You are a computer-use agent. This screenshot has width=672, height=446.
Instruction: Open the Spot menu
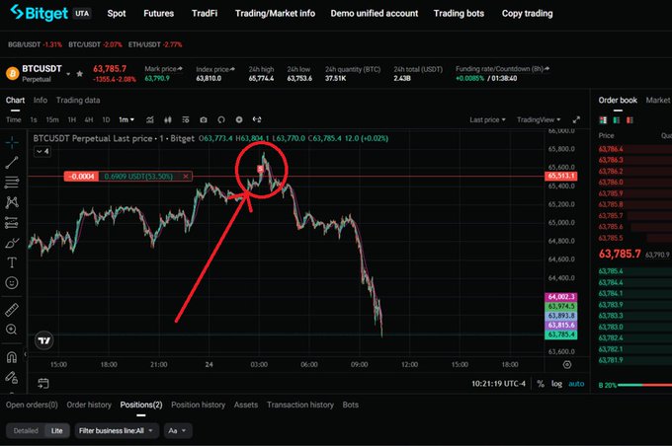117,13
